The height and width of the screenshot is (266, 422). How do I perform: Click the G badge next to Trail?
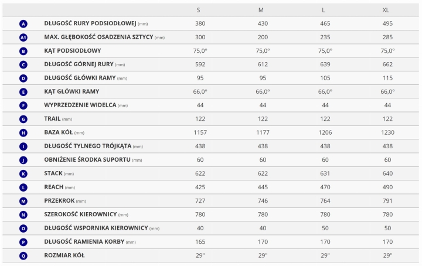(23, 119)
